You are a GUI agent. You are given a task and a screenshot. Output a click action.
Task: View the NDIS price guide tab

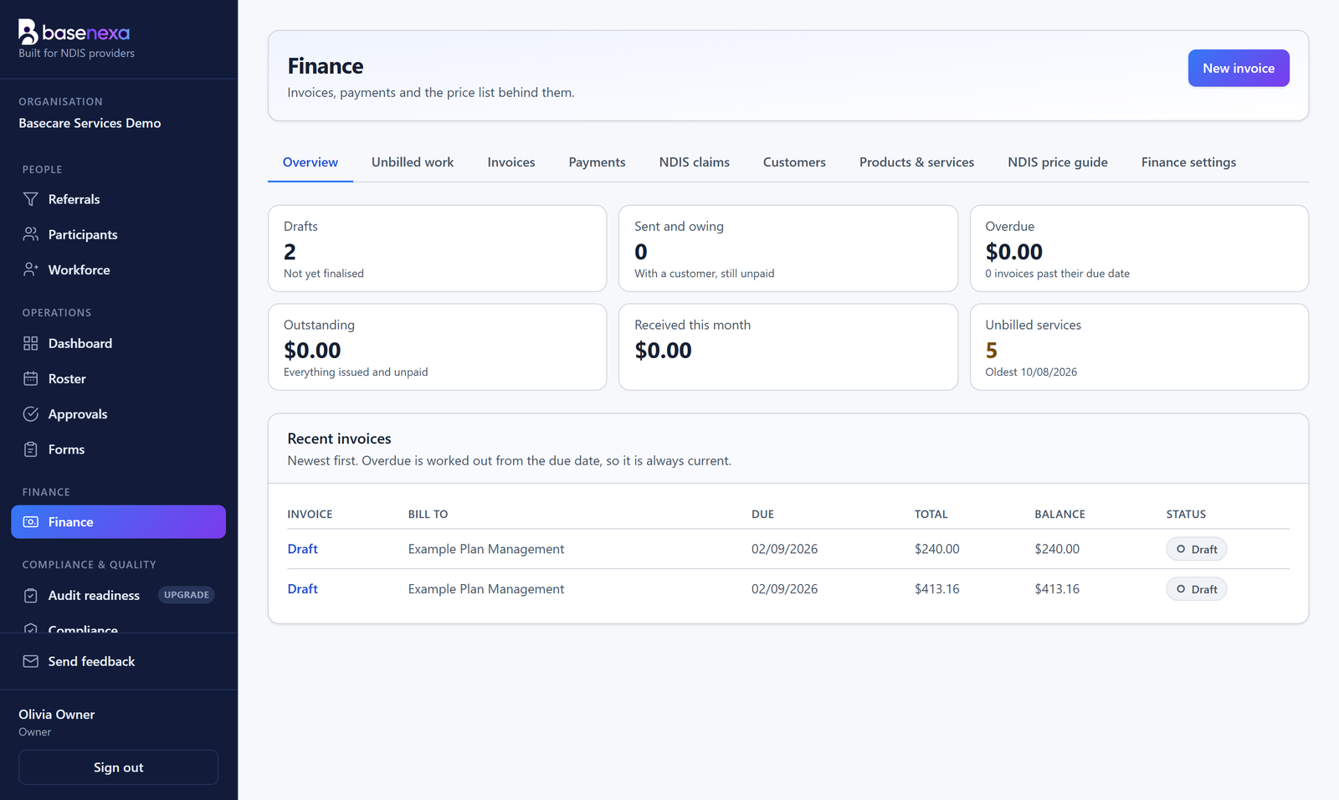click(x=1058, y=162)
